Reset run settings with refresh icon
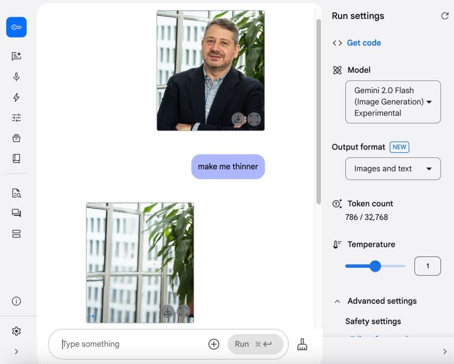Image resolution: width=454 pixels, height=364 pixels. (445, 16)
